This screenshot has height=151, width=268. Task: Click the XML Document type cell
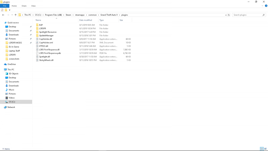106,43
